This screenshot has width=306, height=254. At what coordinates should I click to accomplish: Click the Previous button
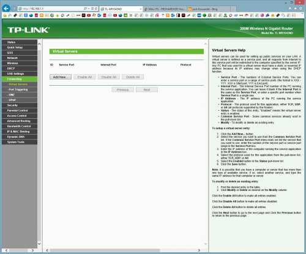pyautogui.click(x=123, y=90)
